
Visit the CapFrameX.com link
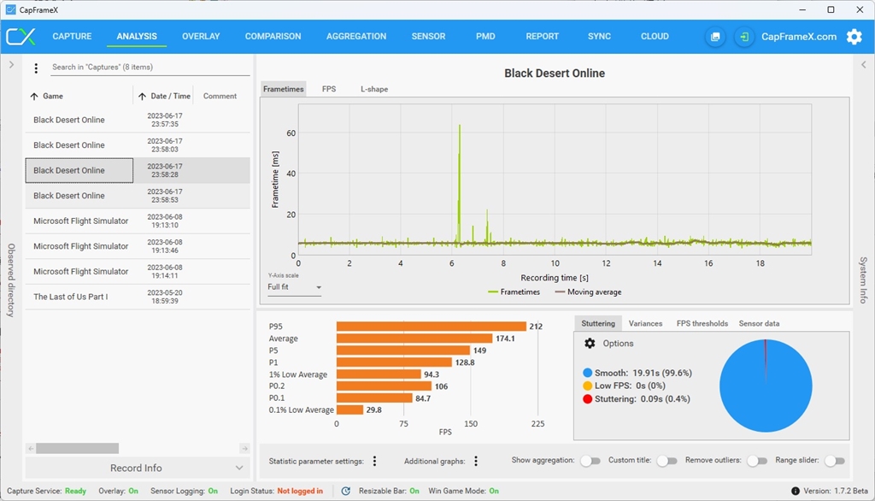799,37
